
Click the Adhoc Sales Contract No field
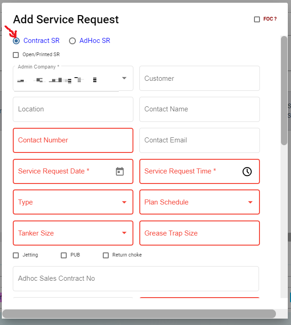(x=136, y=278)
